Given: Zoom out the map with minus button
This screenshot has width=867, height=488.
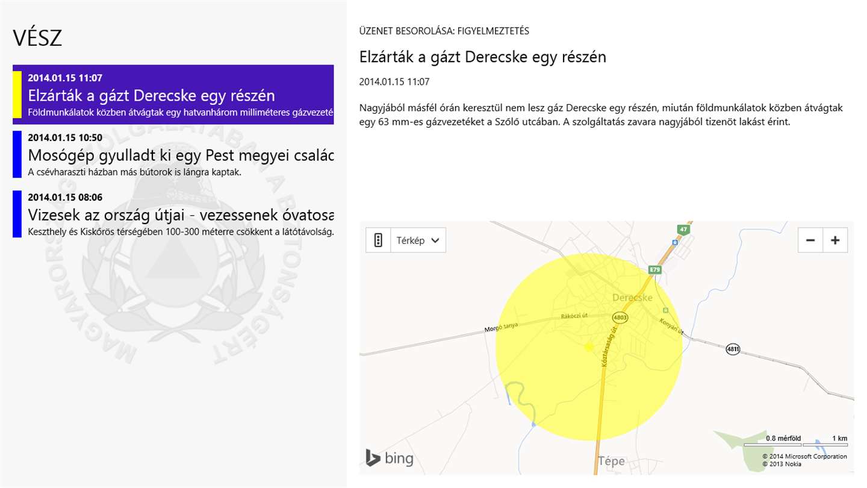Looking at the screenshot, I should point(810,240).
